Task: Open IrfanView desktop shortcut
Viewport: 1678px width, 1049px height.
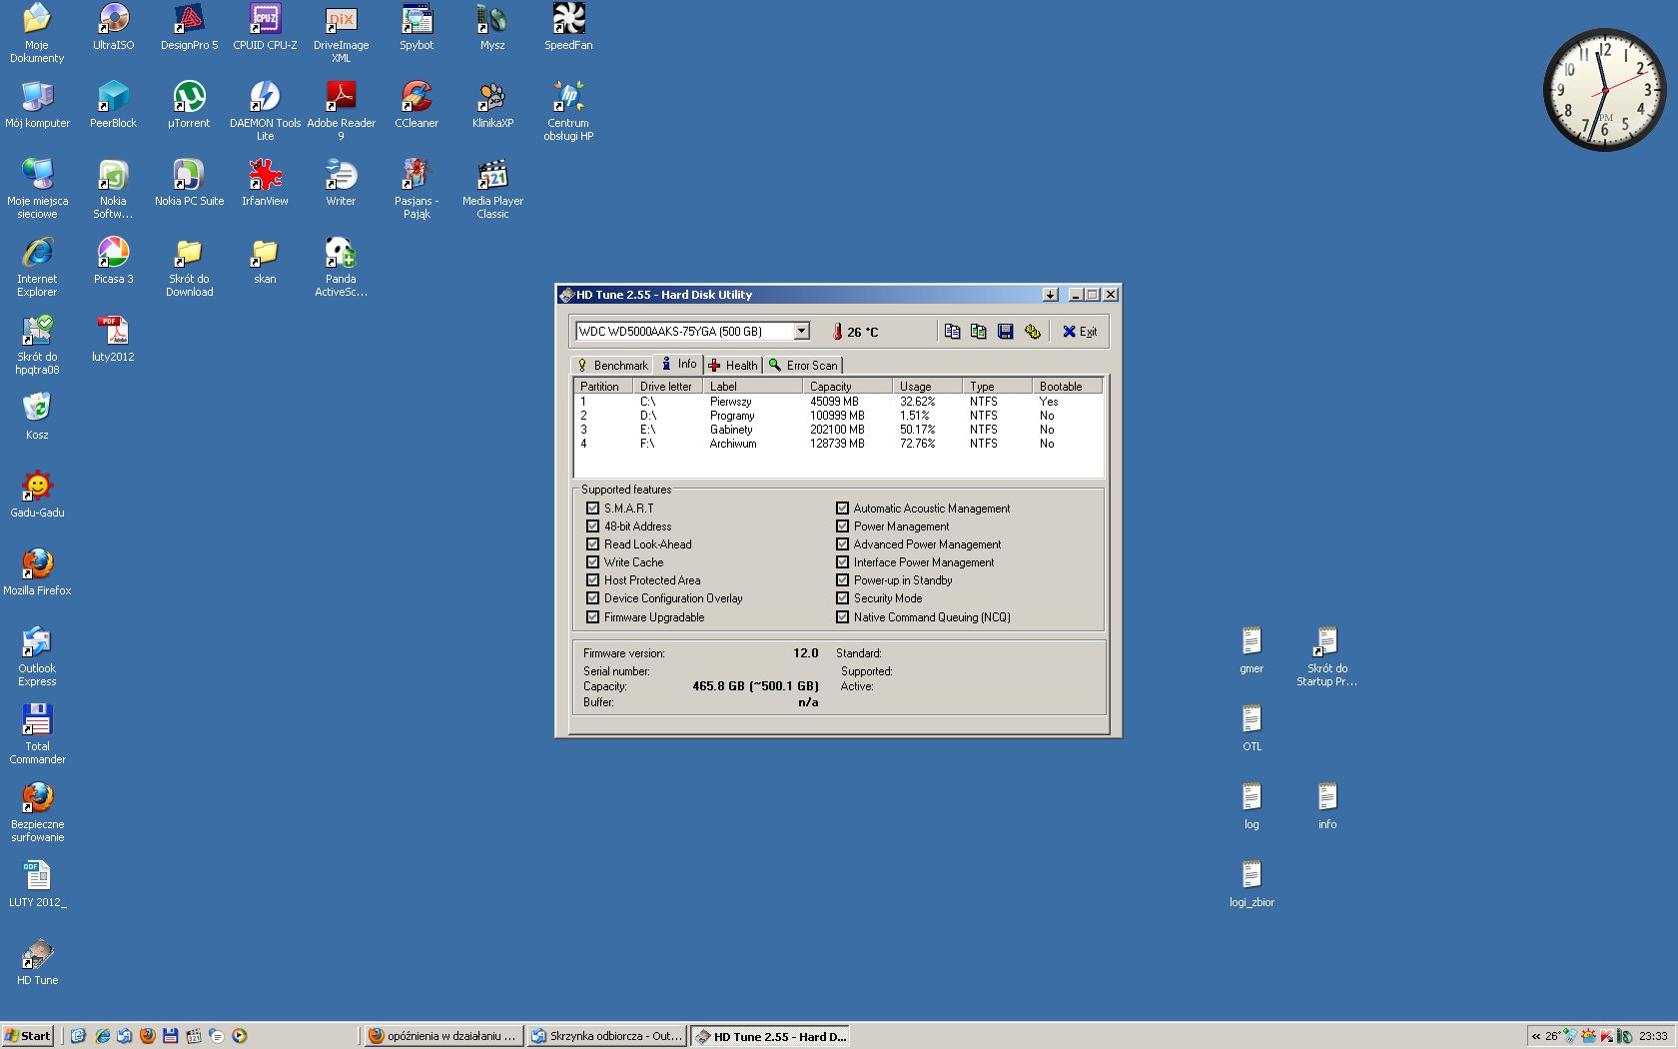Action: tap(265, 183)
